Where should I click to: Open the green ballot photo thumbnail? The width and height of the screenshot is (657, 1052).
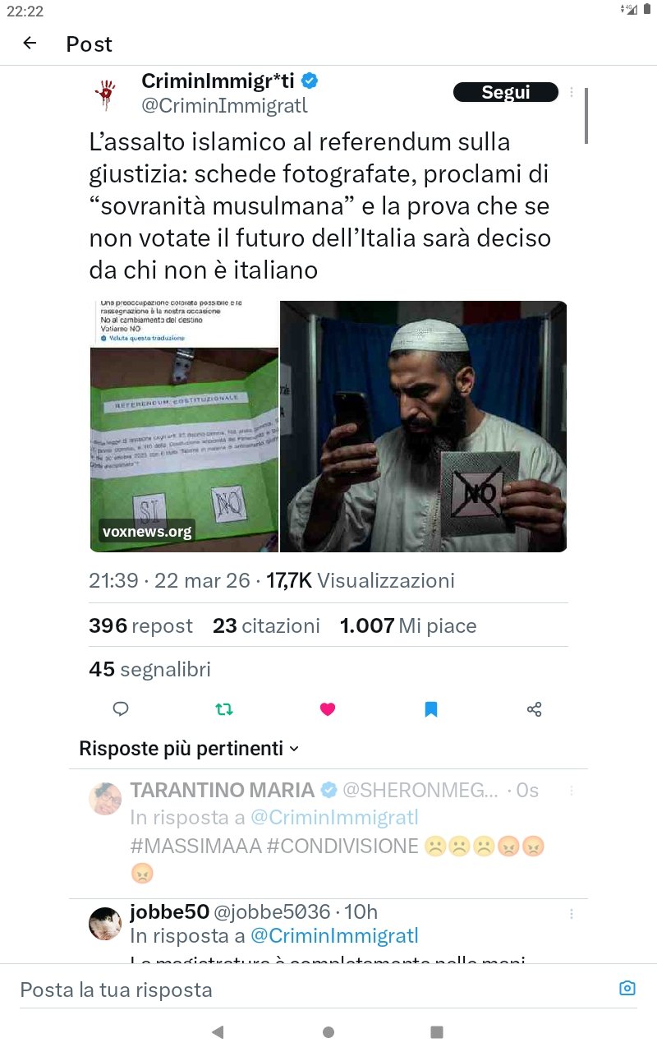click(184, 427)
